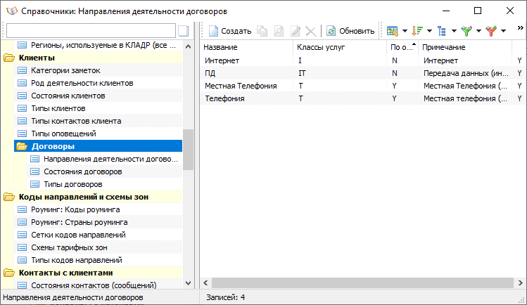Click the green funnel filter icon
Image resolution: width=527 pixels, height=305 pixels.
(466, 31)
